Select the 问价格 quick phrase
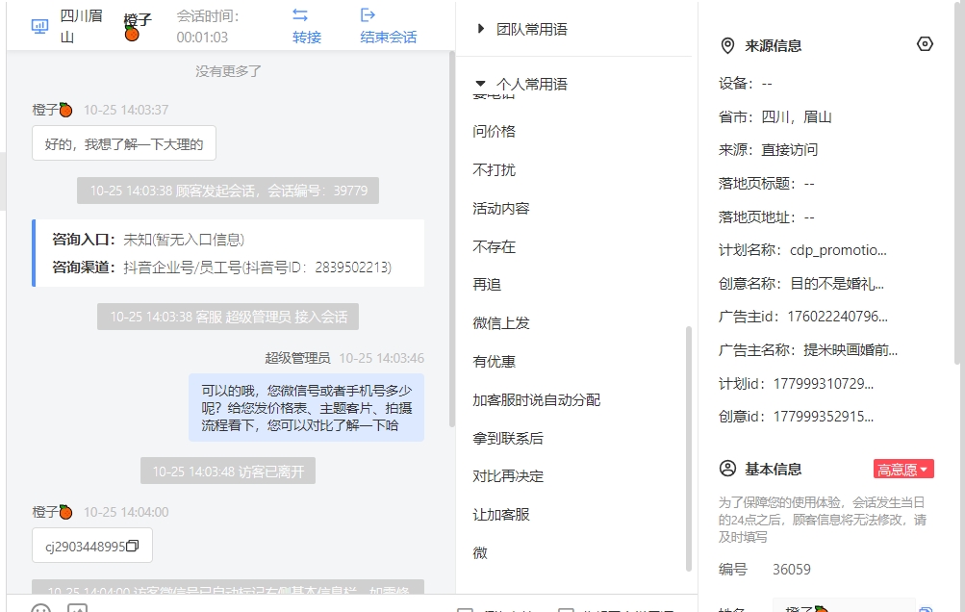 495,131
